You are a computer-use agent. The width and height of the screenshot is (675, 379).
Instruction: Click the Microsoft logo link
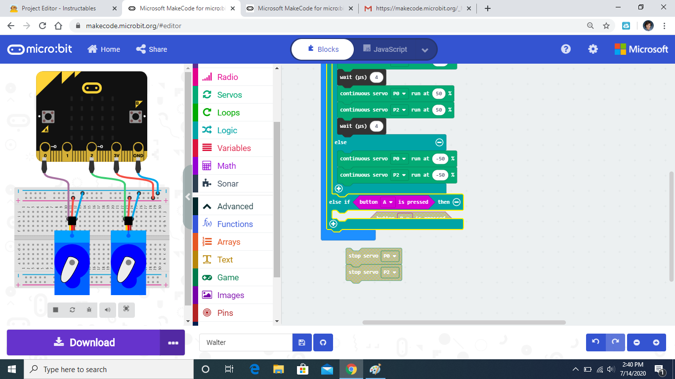pyautogui.click(x=641, y=49)
